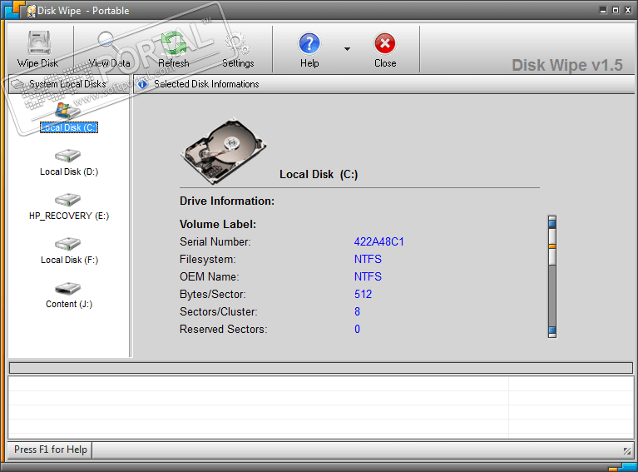The height and width of the screenshot is (472, 638).
Task: Click the resize grip in status bar
Action: [627, 450]
